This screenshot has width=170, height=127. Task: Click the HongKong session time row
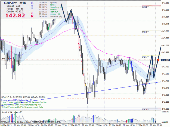point(51,7)
